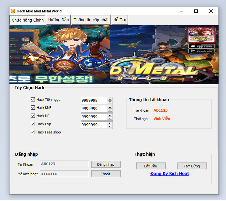Open the Hỗ Trợ tab
Screen dimensions: 226x201
(120, 20)
